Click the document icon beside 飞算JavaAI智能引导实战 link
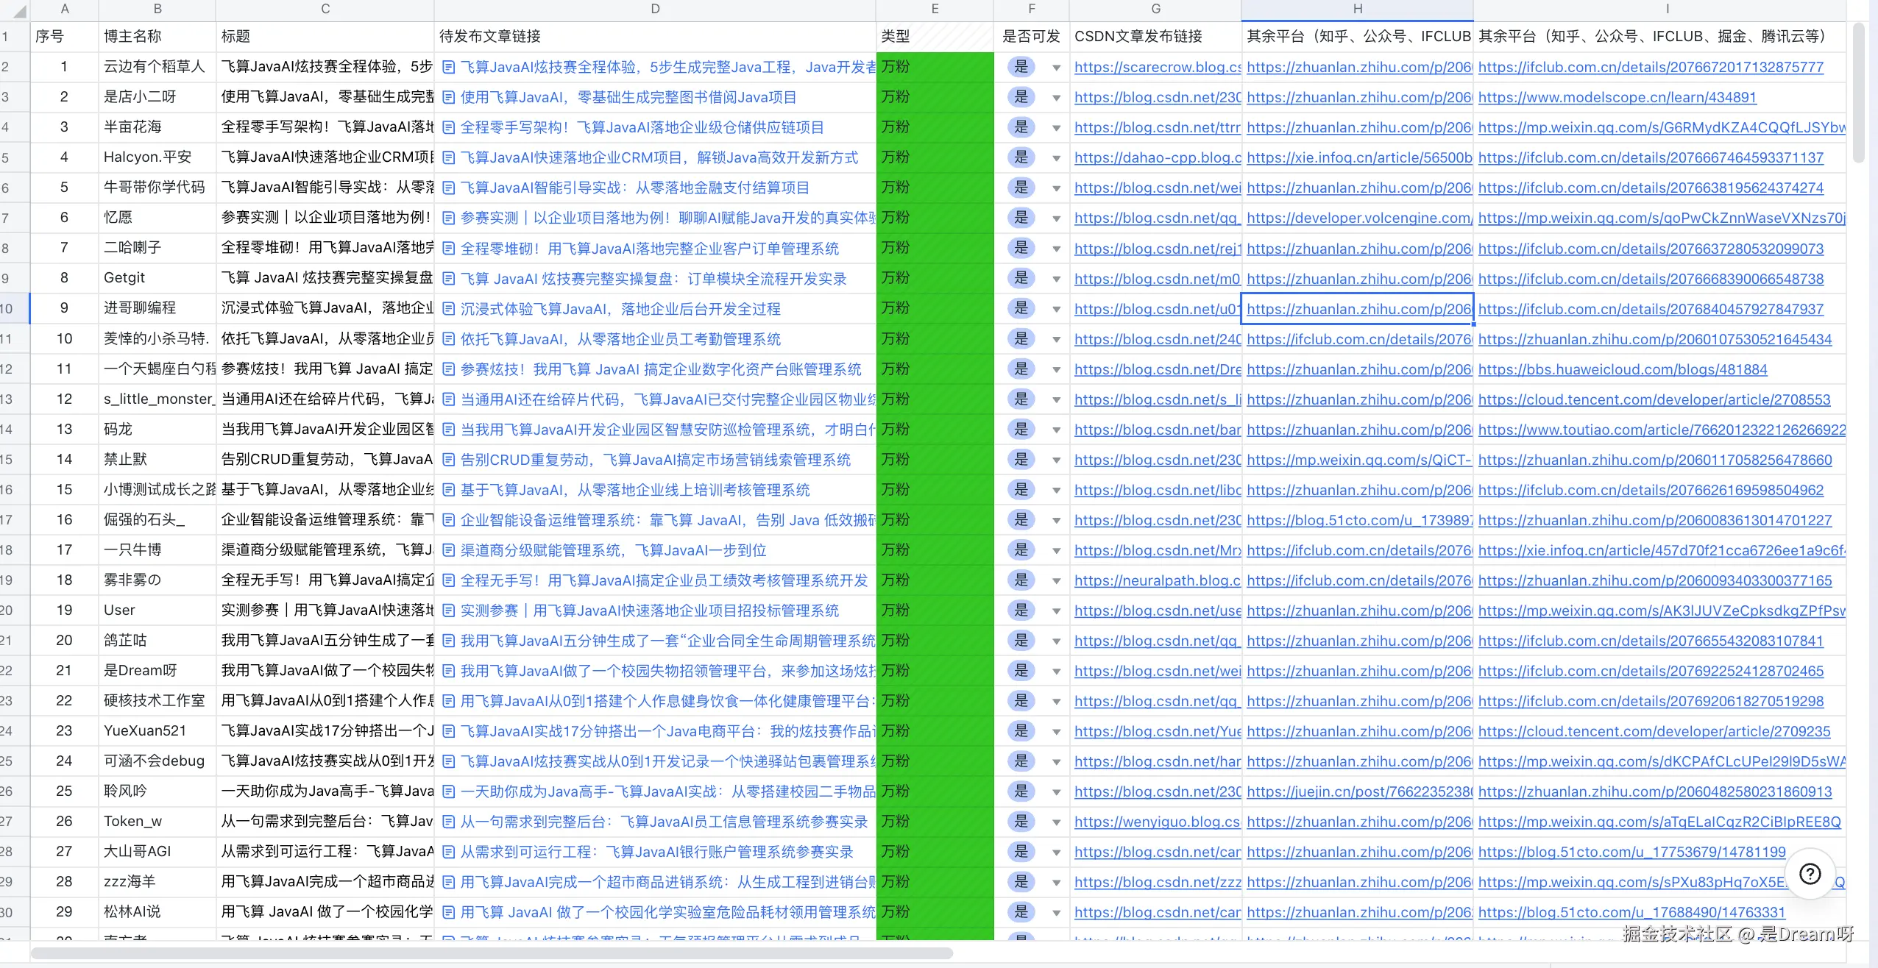Screen dimensions: 1878x968 448,188
